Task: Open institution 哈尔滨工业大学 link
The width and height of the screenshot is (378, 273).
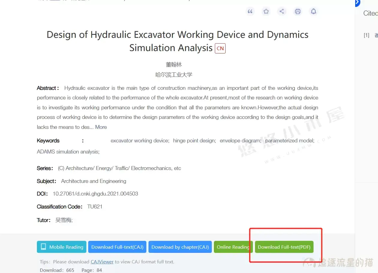Action: (x=174, y=75)
